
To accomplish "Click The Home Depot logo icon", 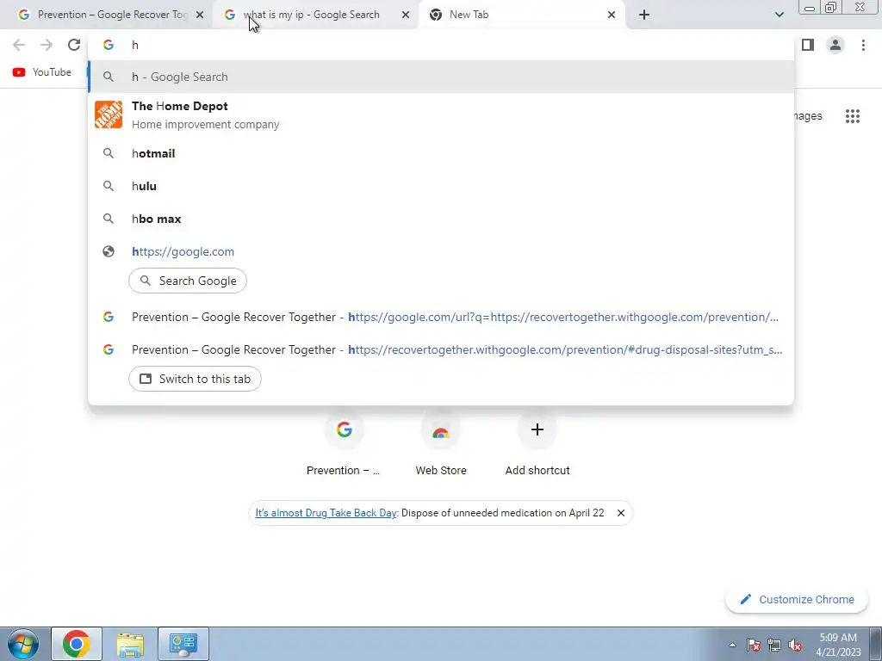I will click(109, 114).
